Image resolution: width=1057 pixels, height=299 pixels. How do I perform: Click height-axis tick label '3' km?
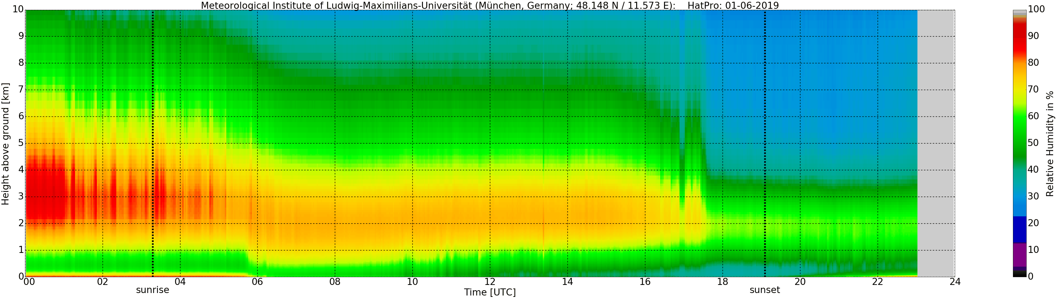pyautogui.click(x=21, y=197)
